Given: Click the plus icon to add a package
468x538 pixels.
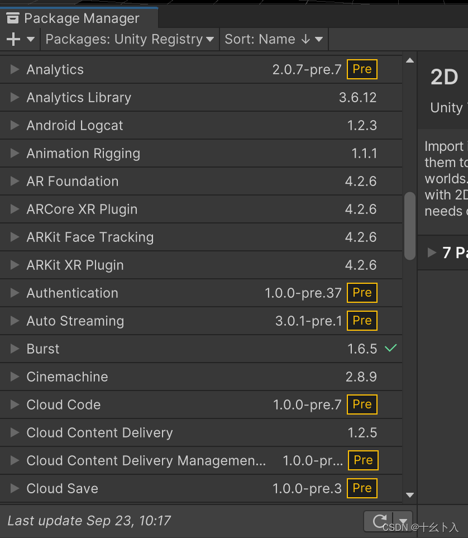Looking at the screenshot, I should (13, 39).
